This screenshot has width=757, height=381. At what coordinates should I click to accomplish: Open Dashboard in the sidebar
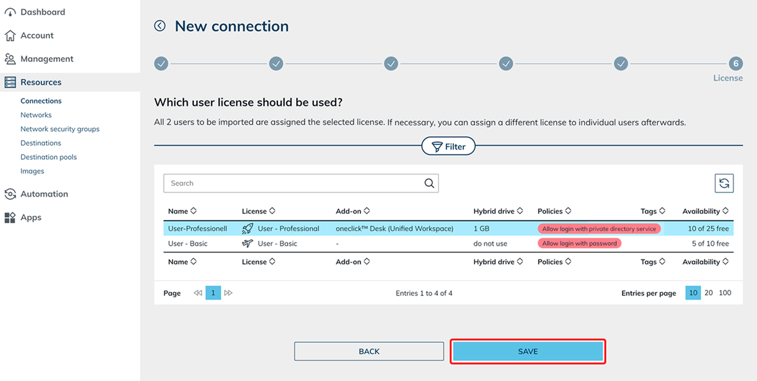click(43, 12)
